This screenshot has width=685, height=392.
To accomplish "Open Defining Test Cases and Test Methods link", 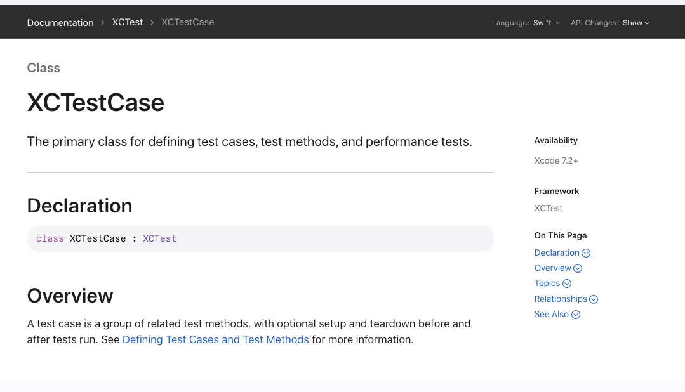I will point(215,339).
